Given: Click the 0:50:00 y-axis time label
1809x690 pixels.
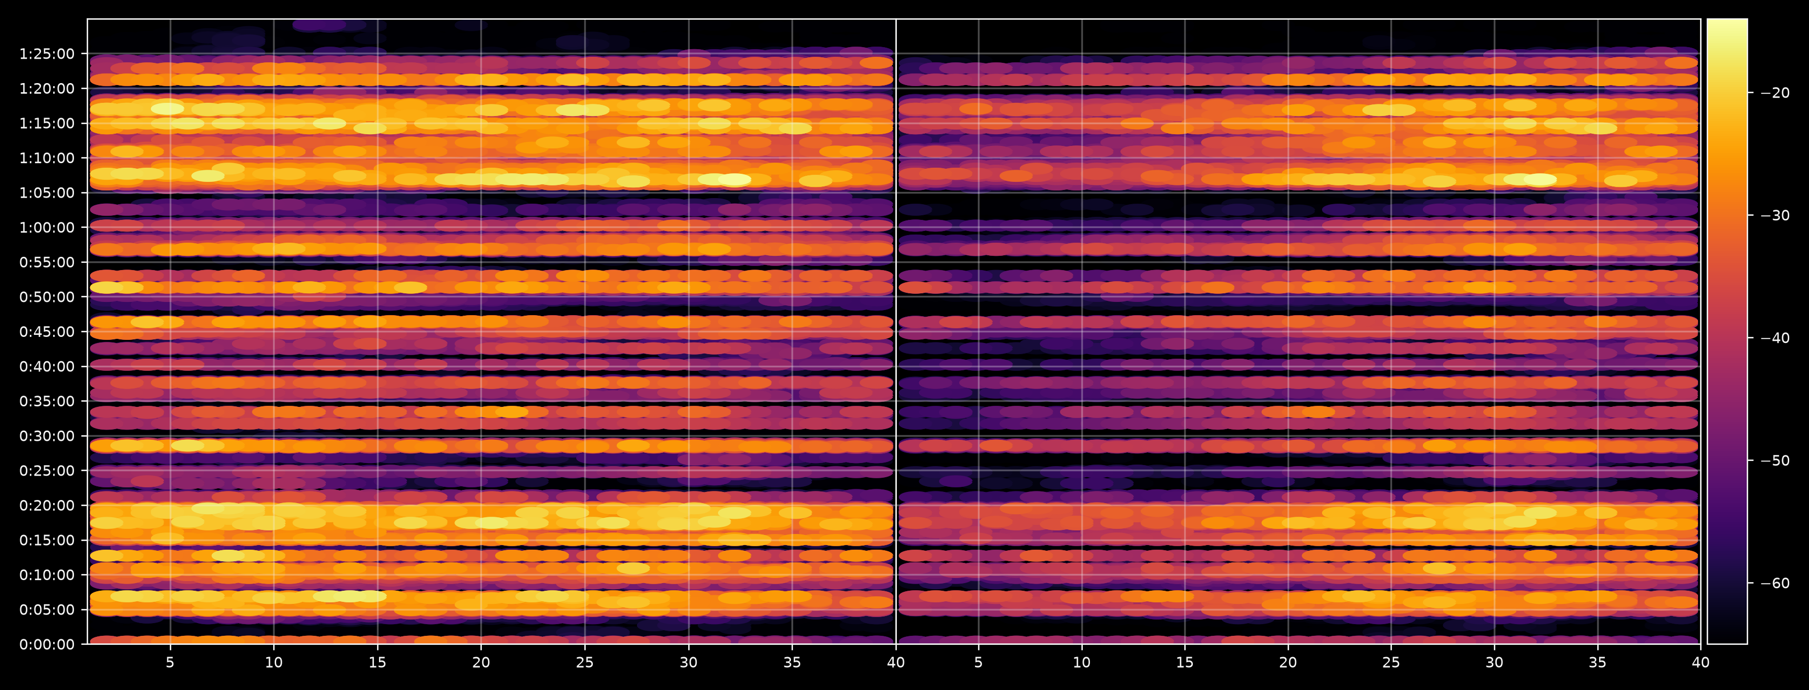Looking at the screenshot, I should coord(46,297).
